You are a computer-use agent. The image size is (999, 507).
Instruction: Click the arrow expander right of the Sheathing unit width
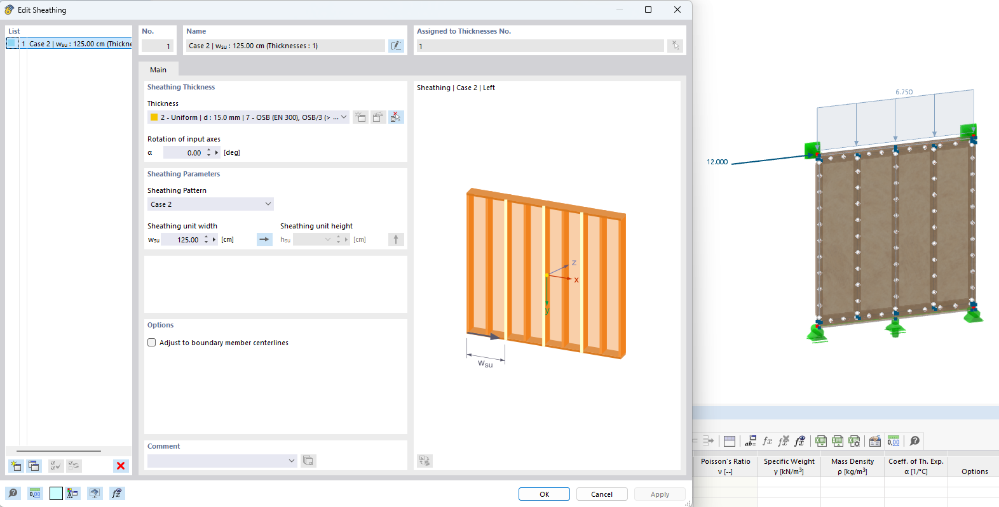point(214,239)
